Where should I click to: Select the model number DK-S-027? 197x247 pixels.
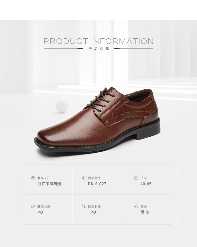pyautogui.click(x=97, y=184)
